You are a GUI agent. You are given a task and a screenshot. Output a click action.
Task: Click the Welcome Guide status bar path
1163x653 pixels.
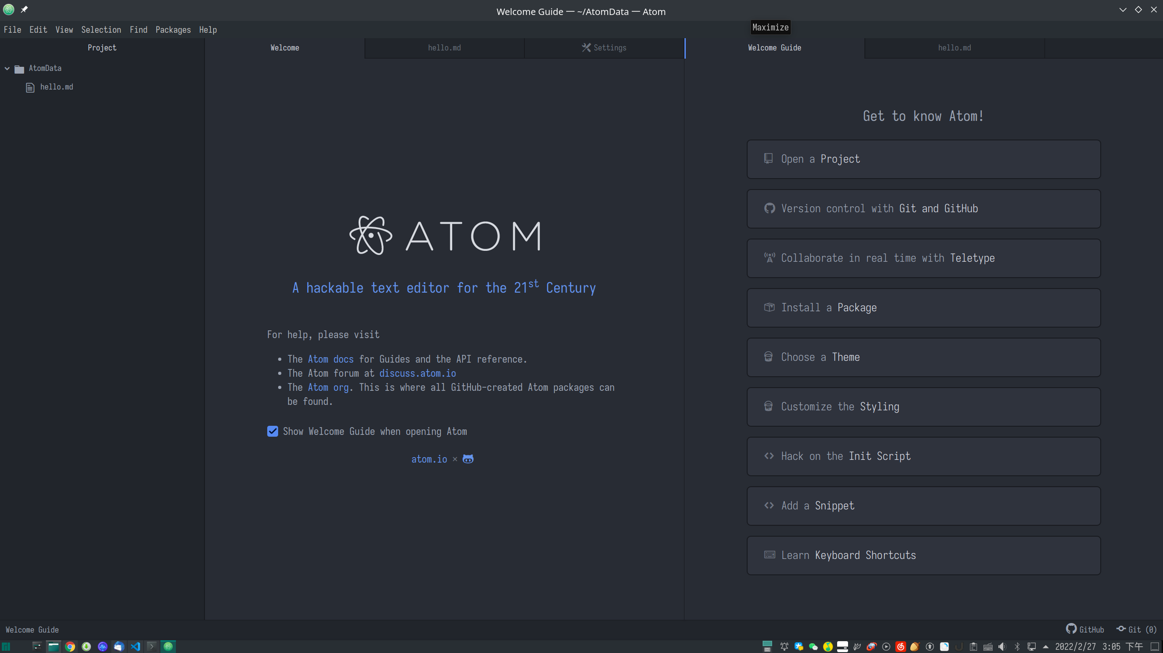[x=32, y=630]
